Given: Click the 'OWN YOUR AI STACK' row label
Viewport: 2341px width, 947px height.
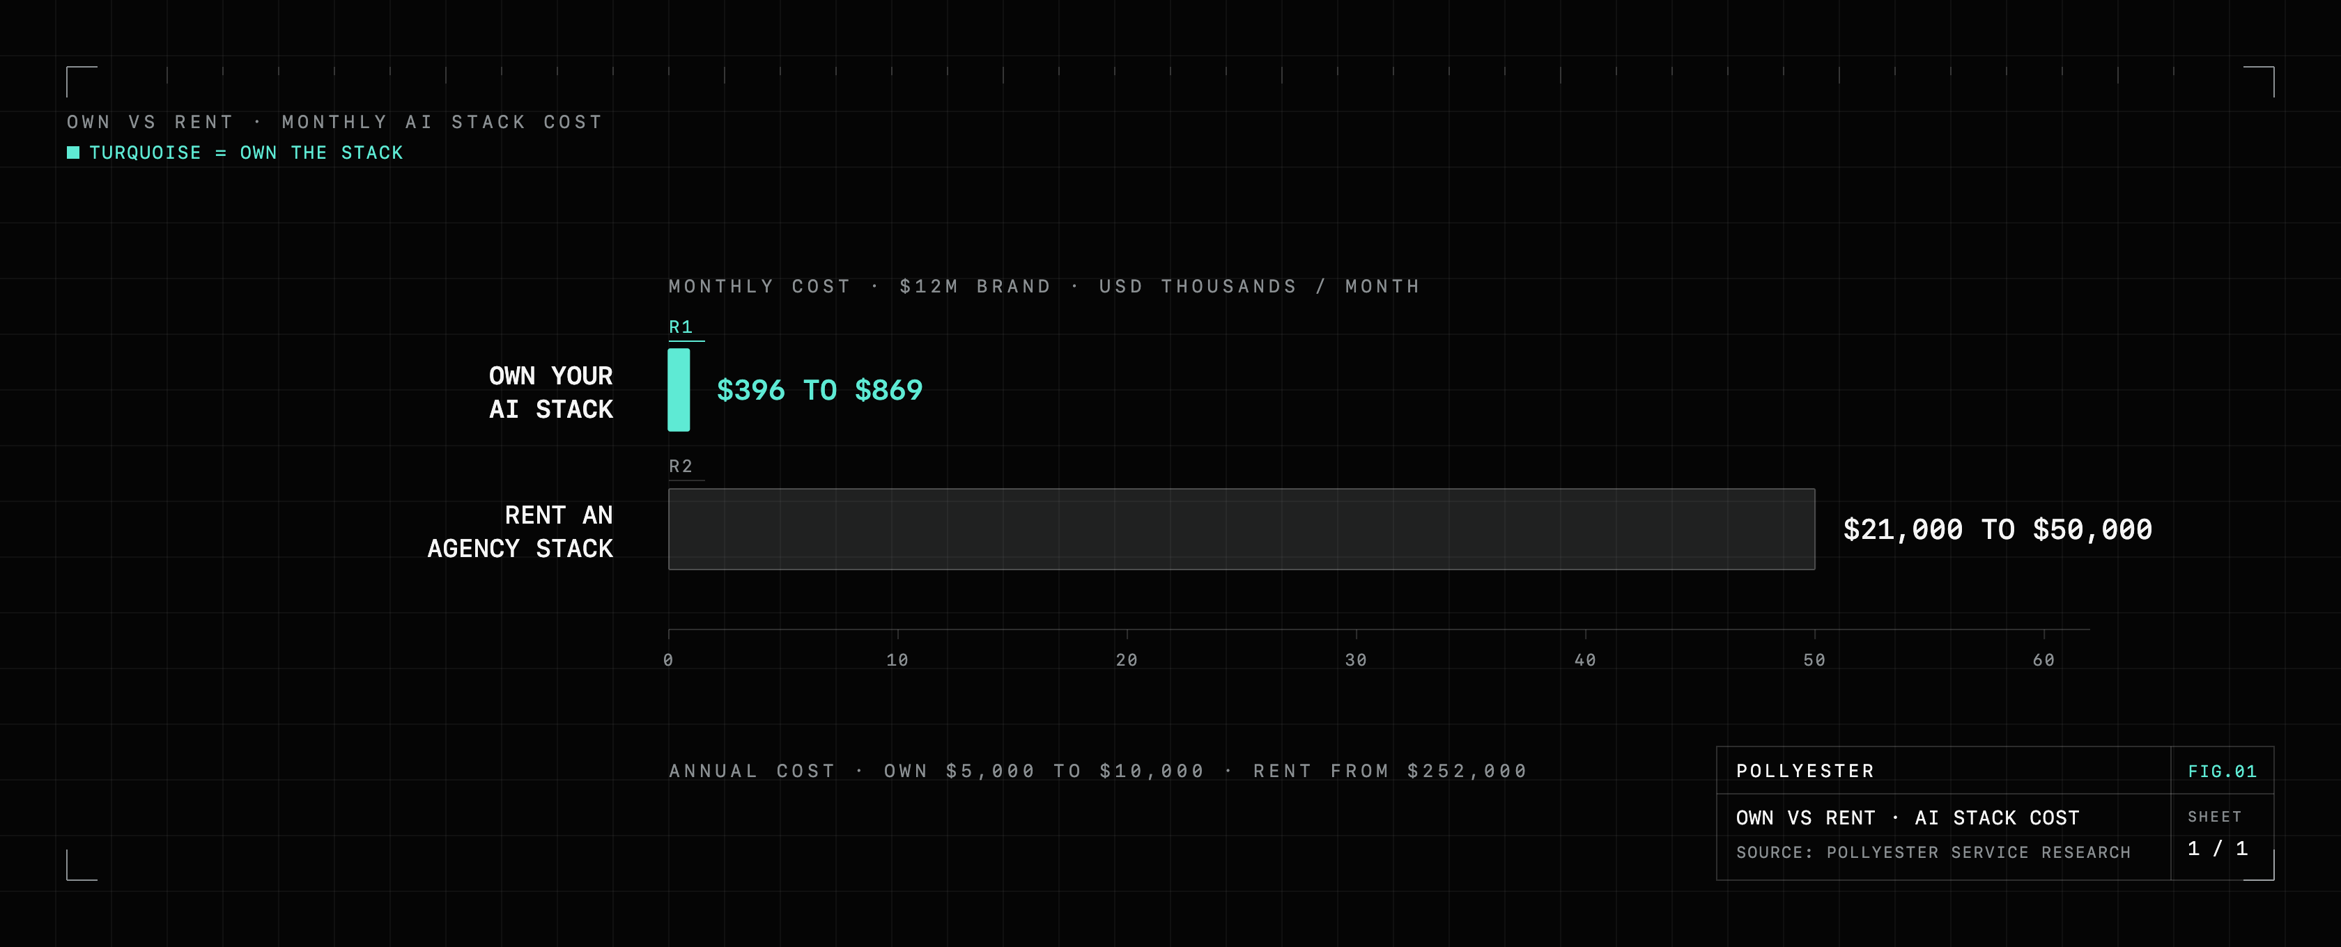Looking at the screenshot, I should (550, 392).
